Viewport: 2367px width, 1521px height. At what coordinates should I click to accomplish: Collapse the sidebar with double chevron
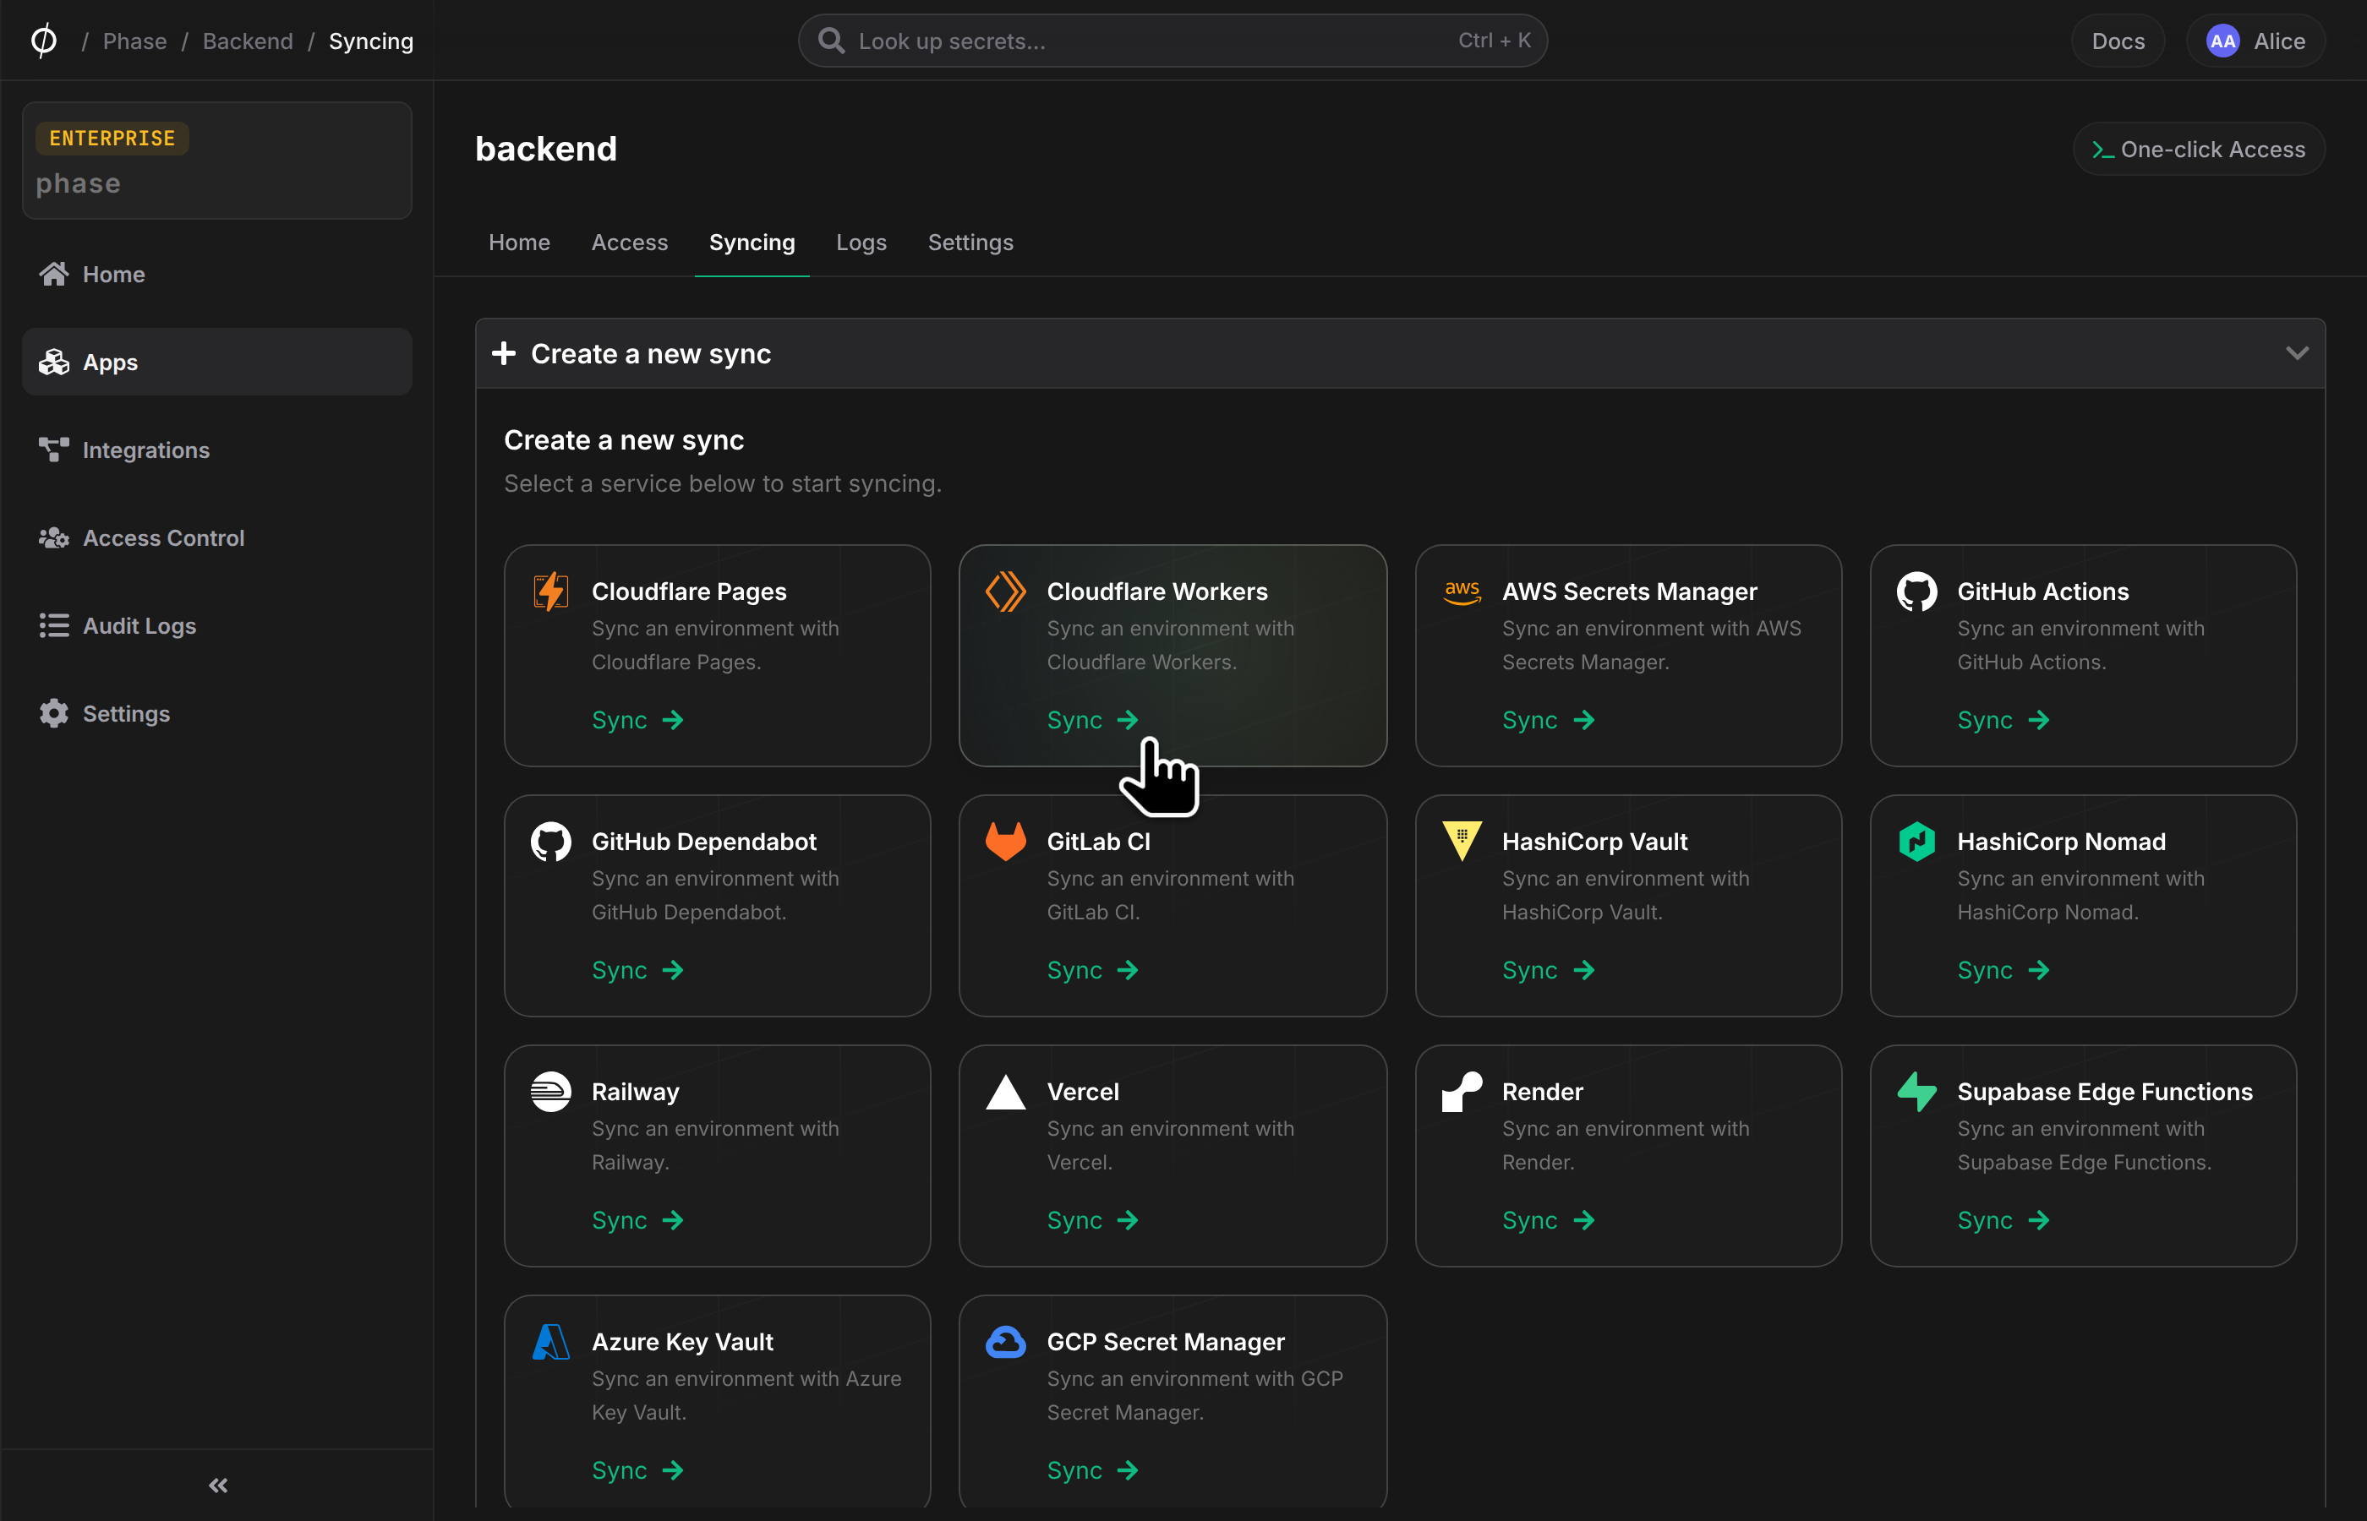pyautogui.click(x=218, y=1486)
